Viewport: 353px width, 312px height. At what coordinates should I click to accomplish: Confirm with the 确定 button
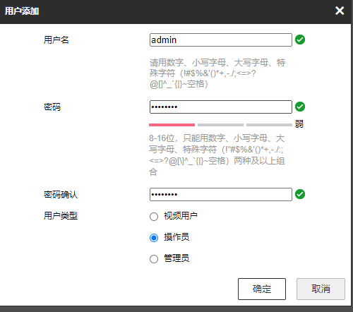[x=262, y=289]
